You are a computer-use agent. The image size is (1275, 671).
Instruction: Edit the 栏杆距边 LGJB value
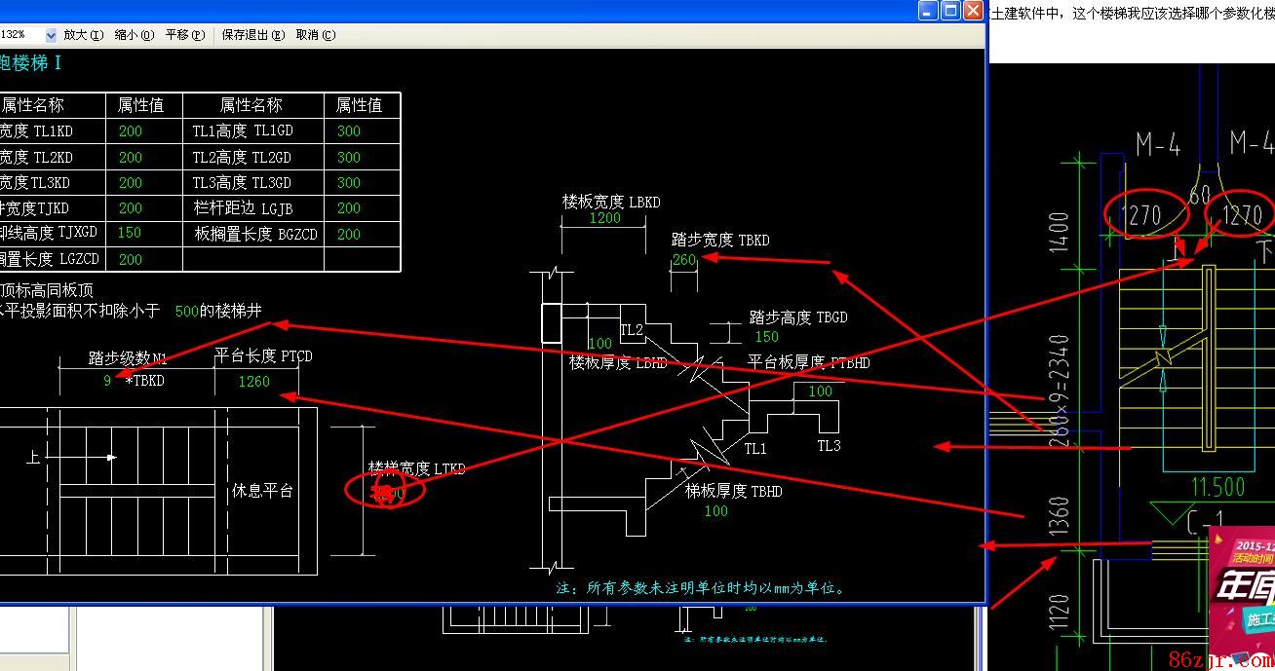click(x=348, y=208)
